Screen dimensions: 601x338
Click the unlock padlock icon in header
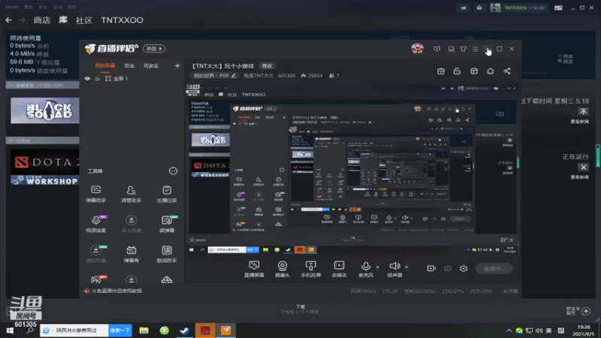(457, 71)
